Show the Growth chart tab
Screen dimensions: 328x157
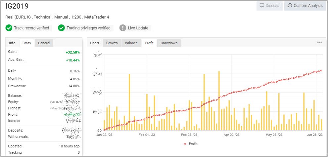(x=112, y=43)
